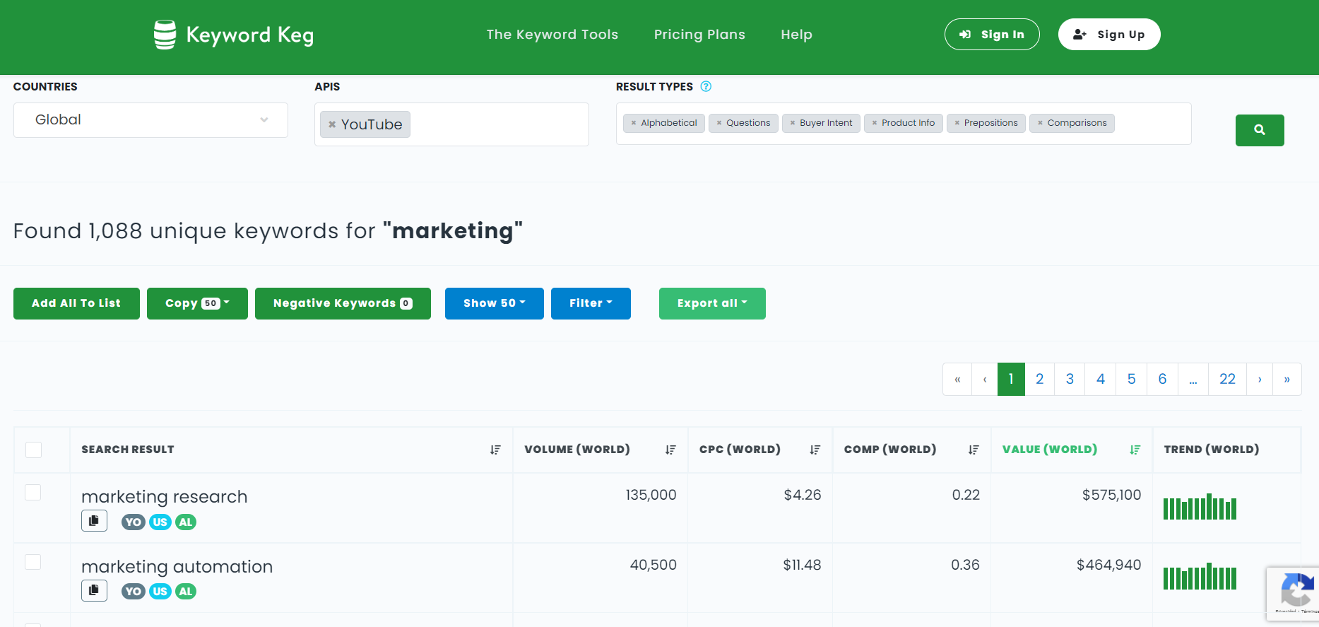The image size is (1319, 627).
Task: Go to results page 3
Action: 1070,380
